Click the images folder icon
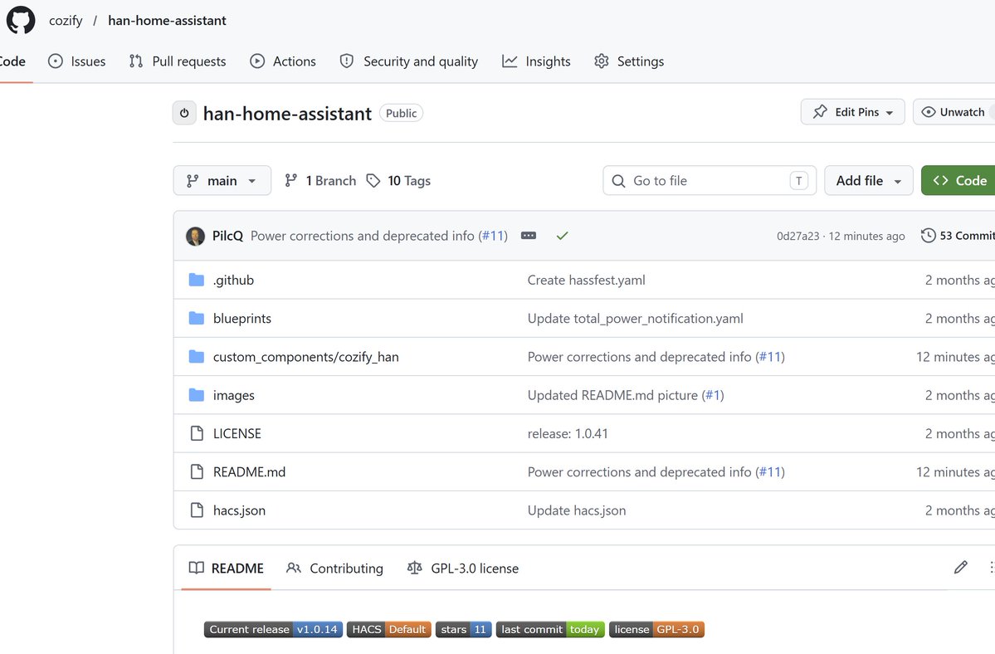This screenshot has height=654, width=995. (197, 395)
